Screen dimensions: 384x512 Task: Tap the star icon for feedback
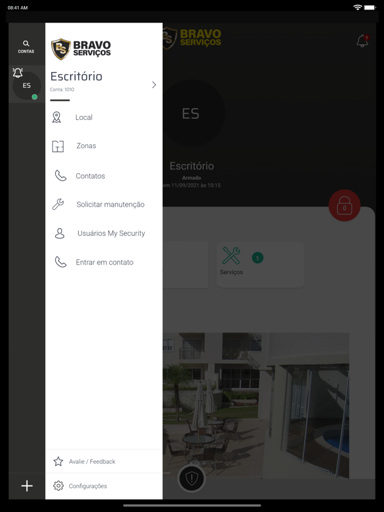[58, 461]
